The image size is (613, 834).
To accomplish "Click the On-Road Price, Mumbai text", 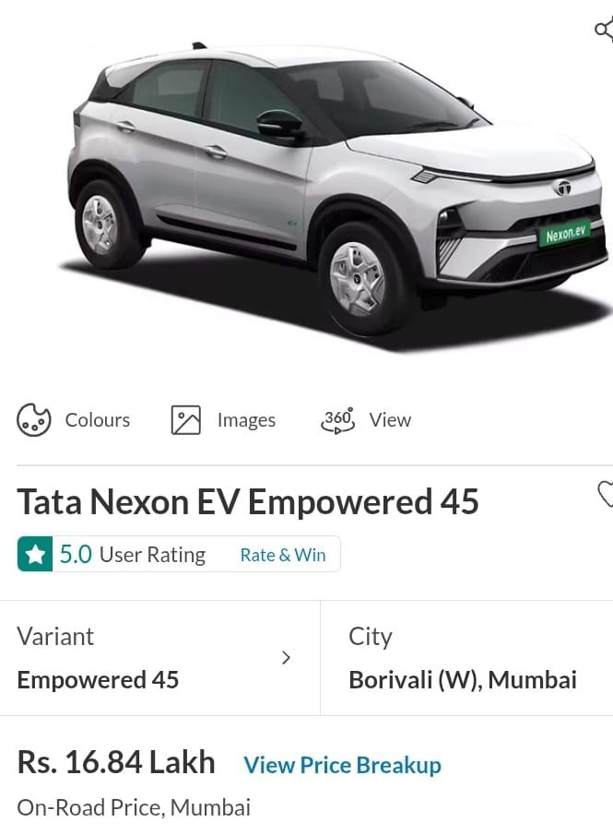I will [x=134, y=807].
